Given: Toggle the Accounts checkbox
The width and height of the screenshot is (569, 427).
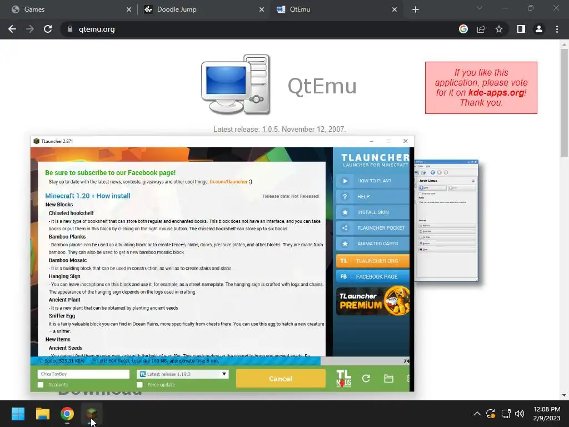Looking at the screenshot, I should click(41, 385).
